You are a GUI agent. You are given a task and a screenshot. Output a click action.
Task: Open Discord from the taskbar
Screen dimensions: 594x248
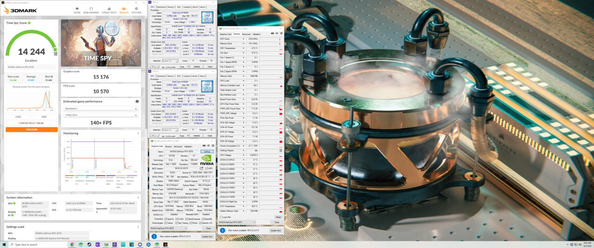tap(140, 244)
